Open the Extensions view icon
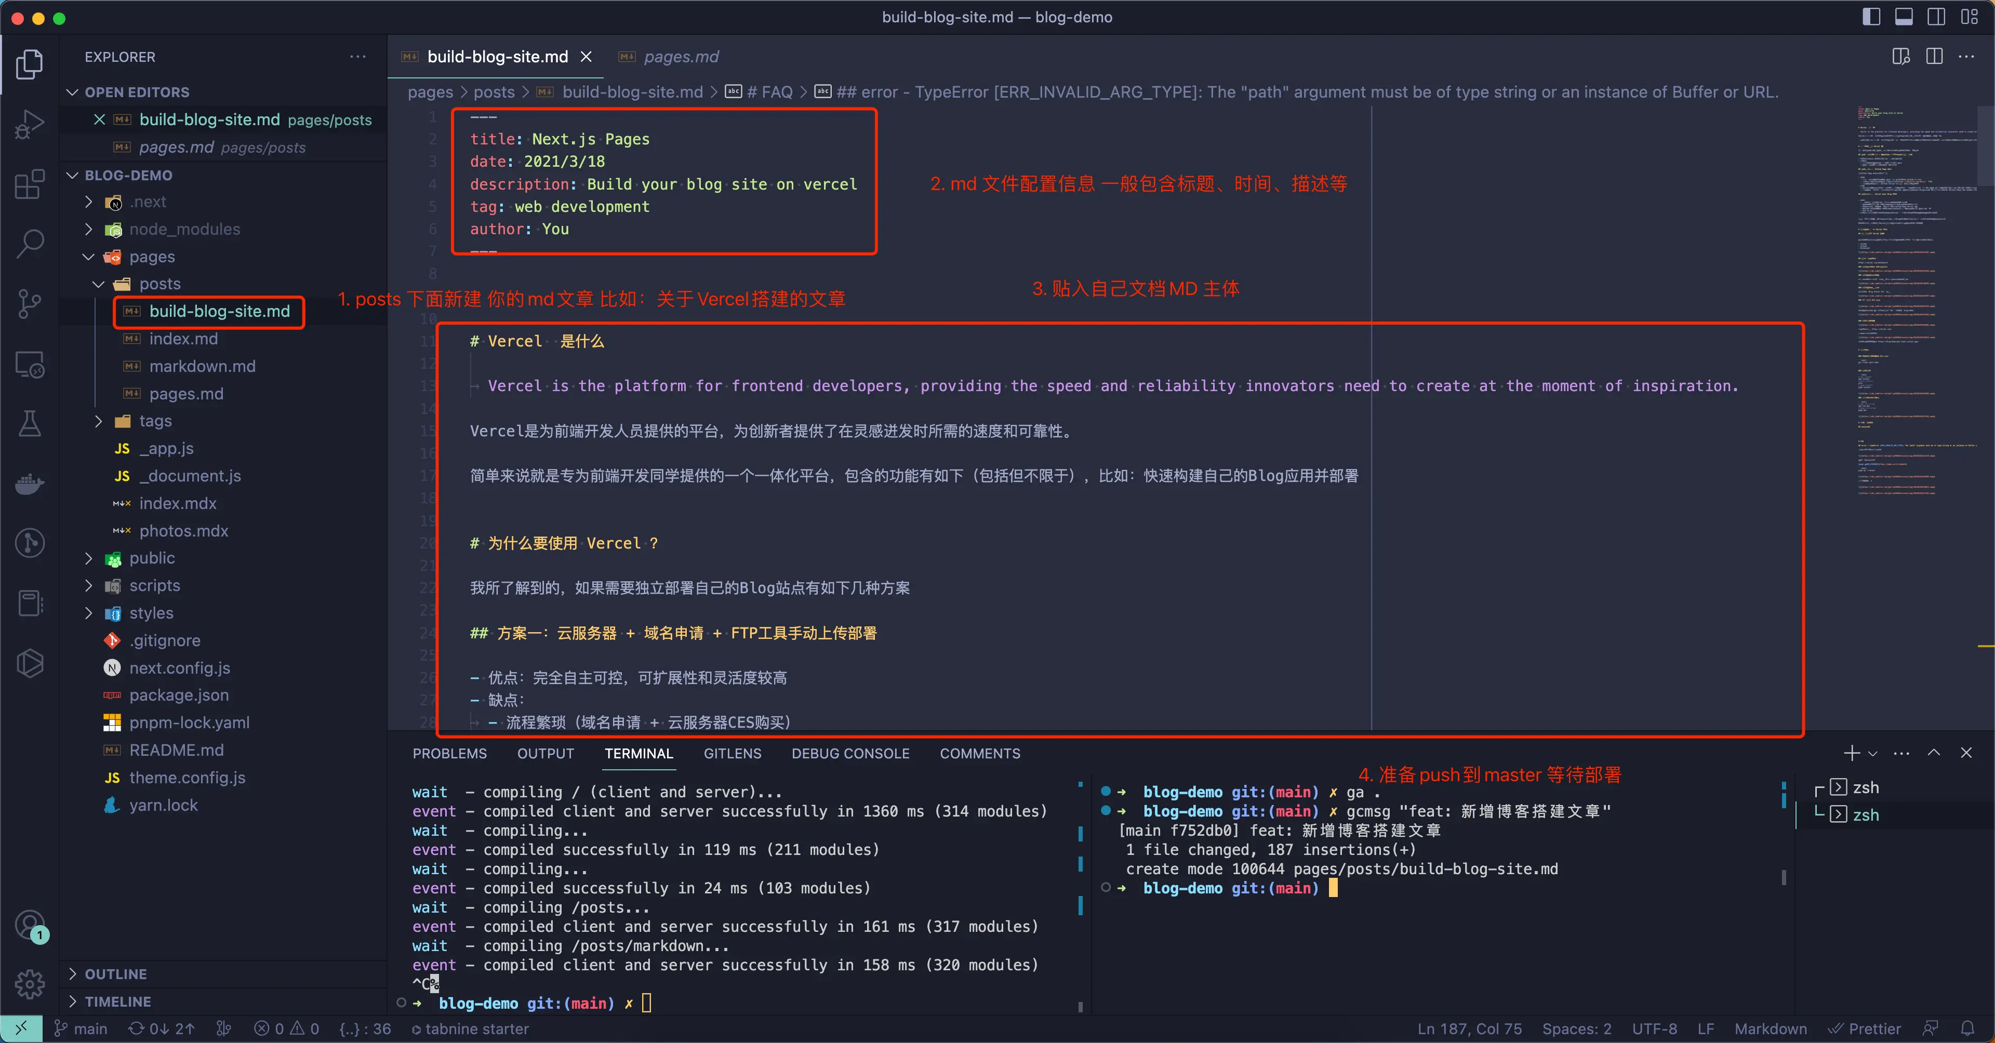This screenshot has height=1043, width=1995. click(x=30, y=184)
